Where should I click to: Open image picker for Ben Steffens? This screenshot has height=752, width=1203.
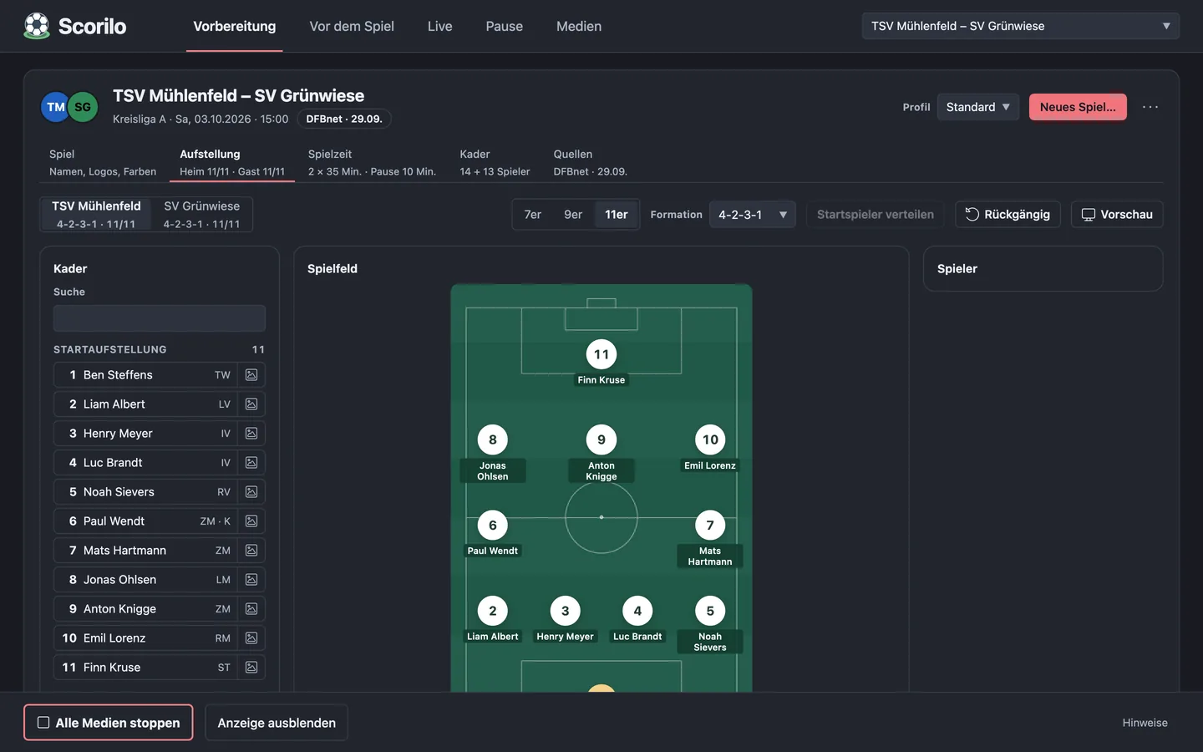(251, 375)
